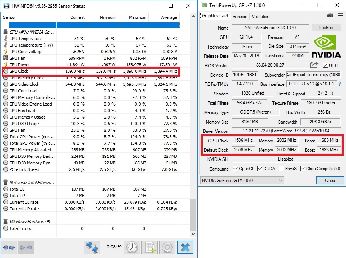This screenshot has width=346, height=258.
Task: Select the GPU Bus Load row
Action: pos(91,111)
